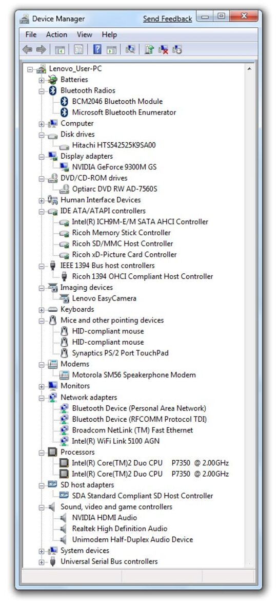Click the Send Feedback link

tap(167, 19)
